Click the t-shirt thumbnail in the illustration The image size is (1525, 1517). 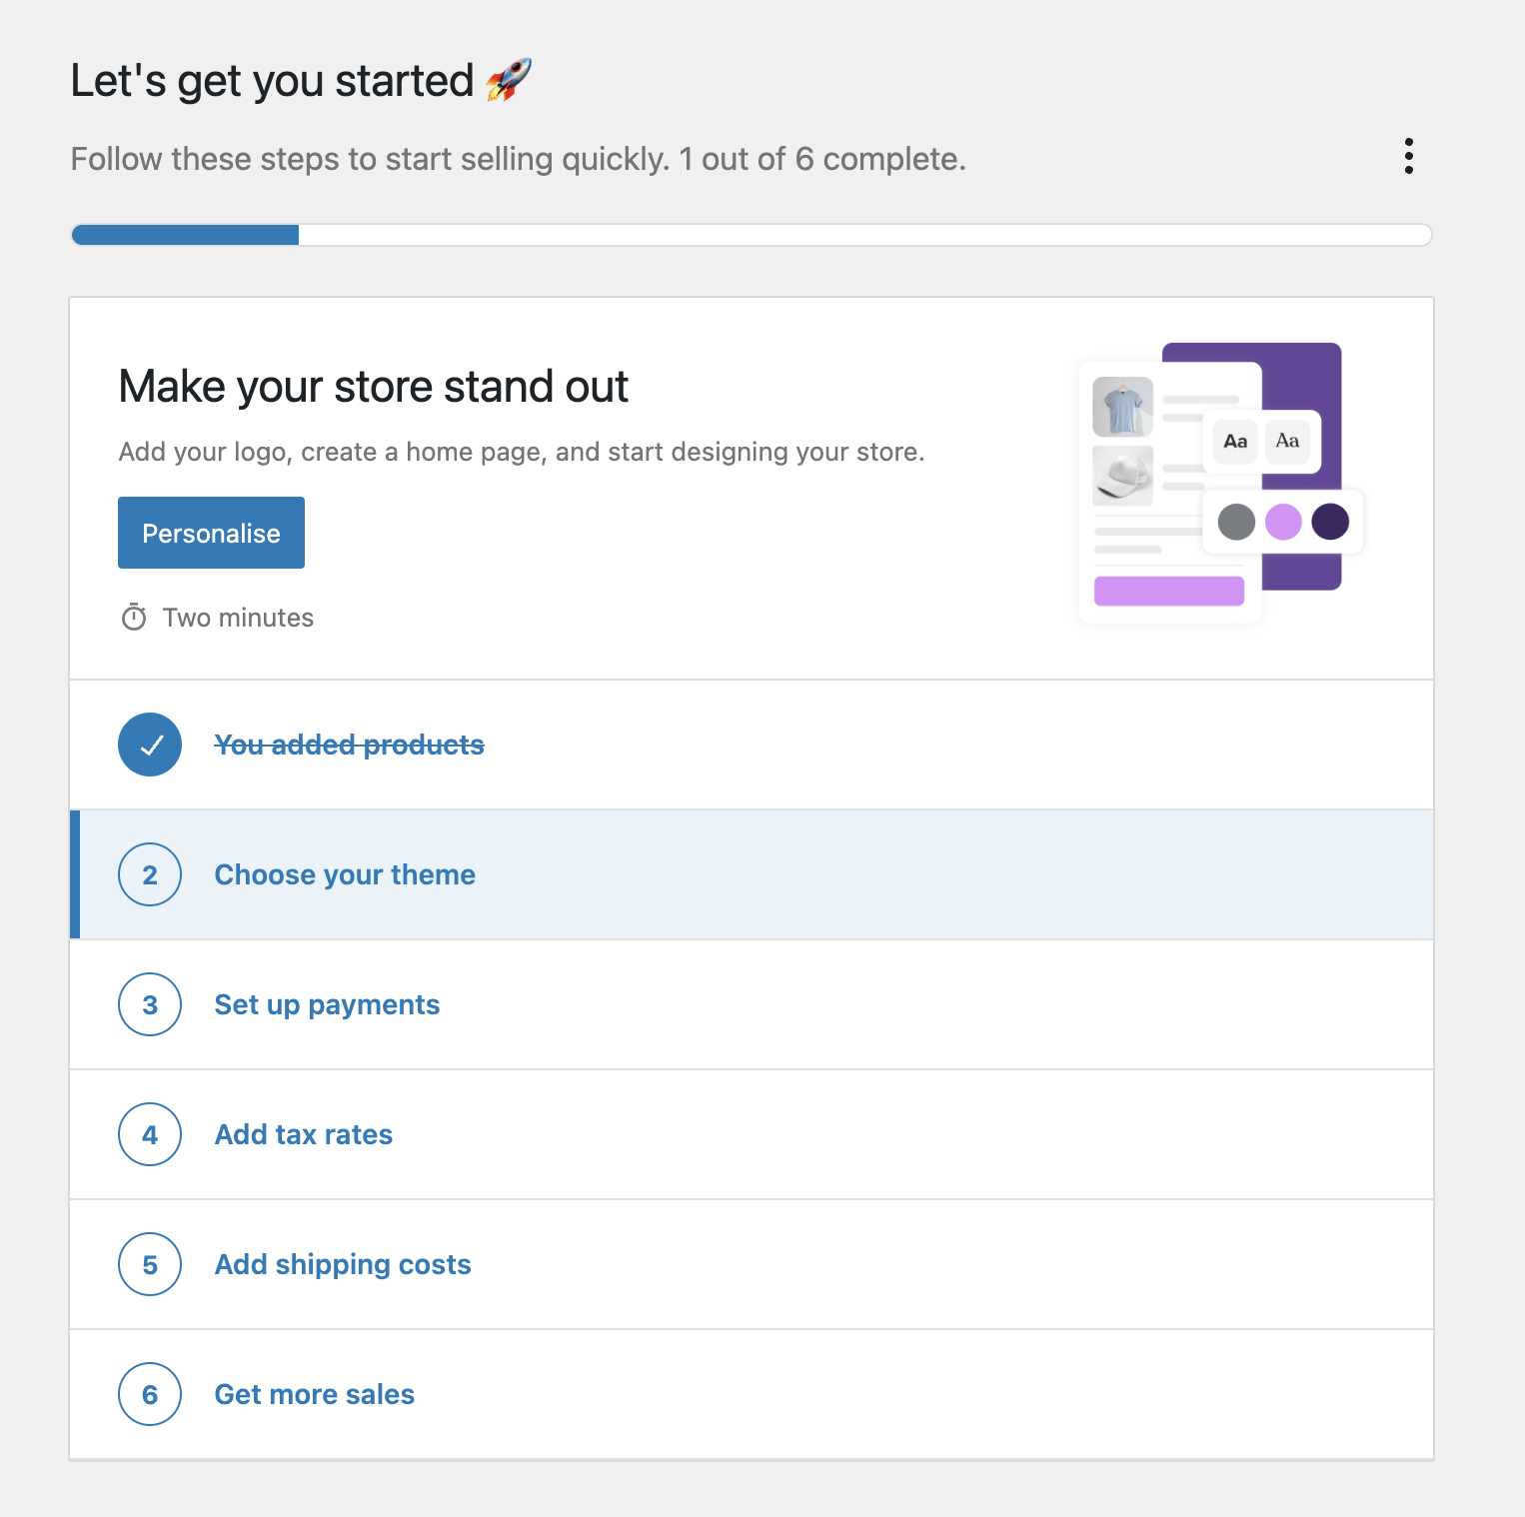1122,406
